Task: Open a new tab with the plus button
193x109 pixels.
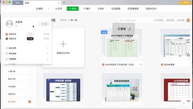Action: (64, 3)
